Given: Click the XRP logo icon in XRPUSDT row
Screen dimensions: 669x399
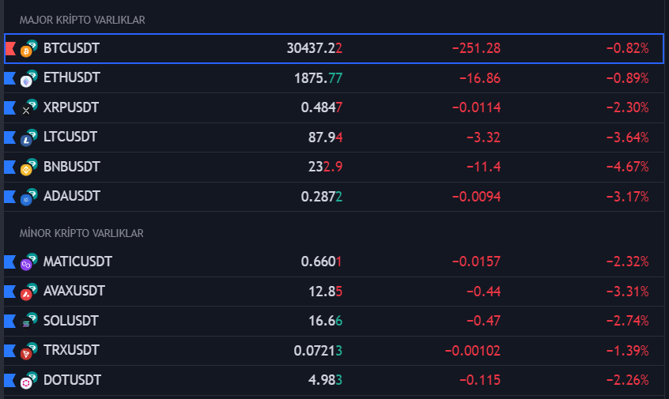Looking at the screenshot, I should (x=26, y=111).
